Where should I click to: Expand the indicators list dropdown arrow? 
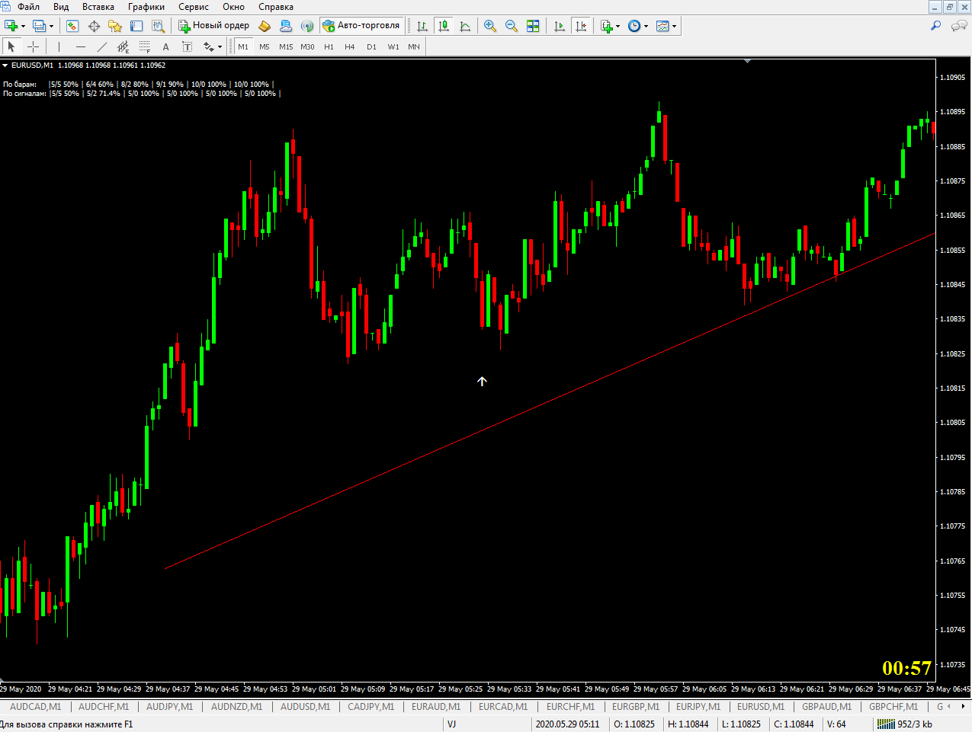[618, 26]
